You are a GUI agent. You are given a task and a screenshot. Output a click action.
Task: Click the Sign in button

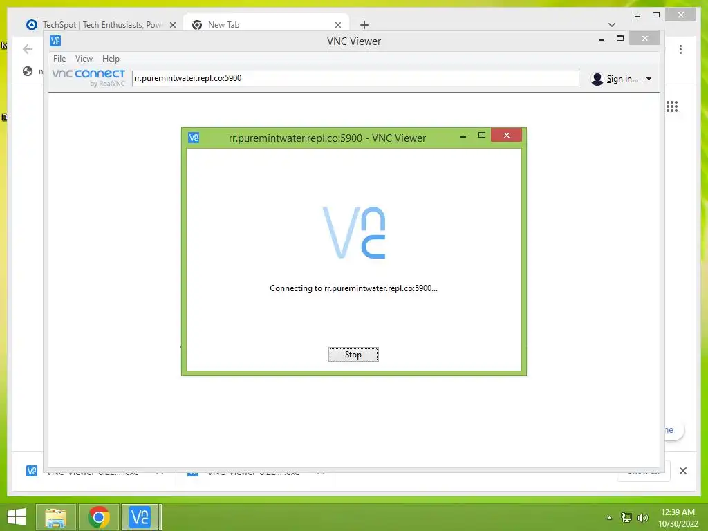(622, 79)
